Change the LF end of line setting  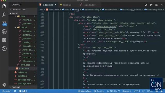tap(143, 91)
